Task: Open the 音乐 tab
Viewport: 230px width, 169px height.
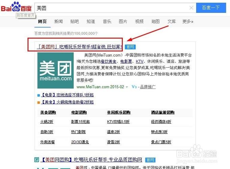Action: [x=107, y=22]
